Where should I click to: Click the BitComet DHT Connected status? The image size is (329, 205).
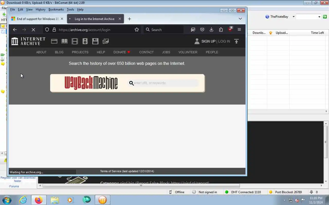tap(243, 192)
